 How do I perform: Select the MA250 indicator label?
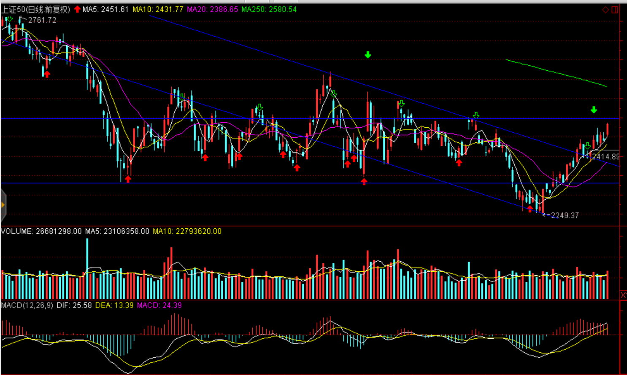(x=269, y=9)
